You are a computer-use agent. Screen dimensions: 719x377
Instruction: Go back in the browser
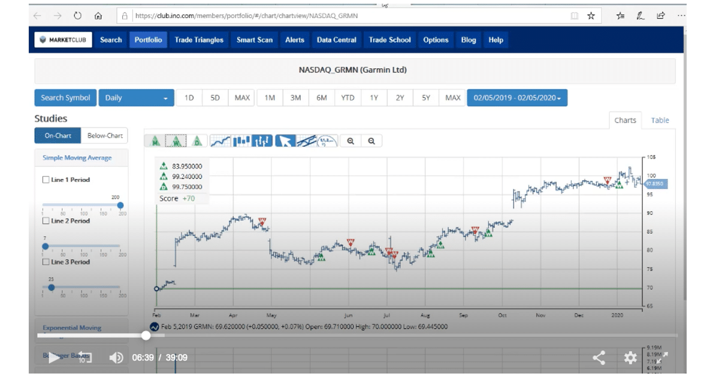[x=38, y=16]
